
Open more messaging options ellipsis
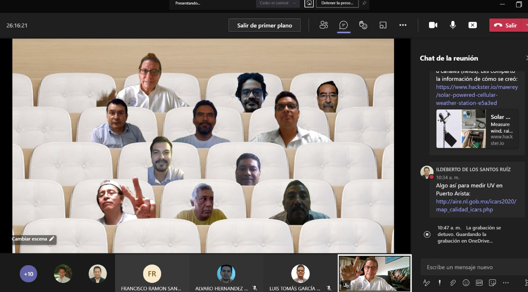tap(506, 283)
